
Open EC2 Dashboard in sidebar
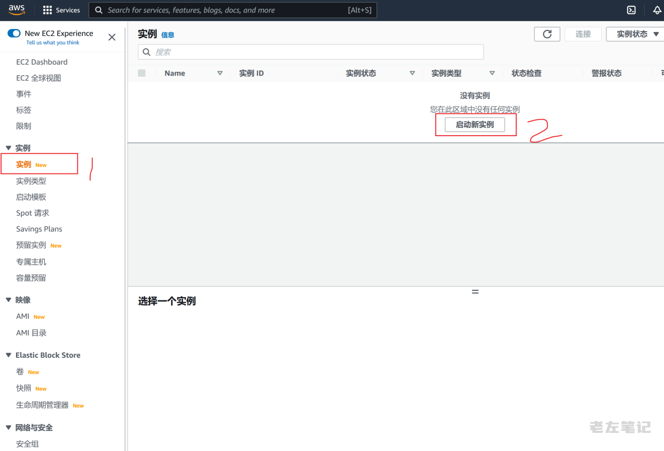41,62
